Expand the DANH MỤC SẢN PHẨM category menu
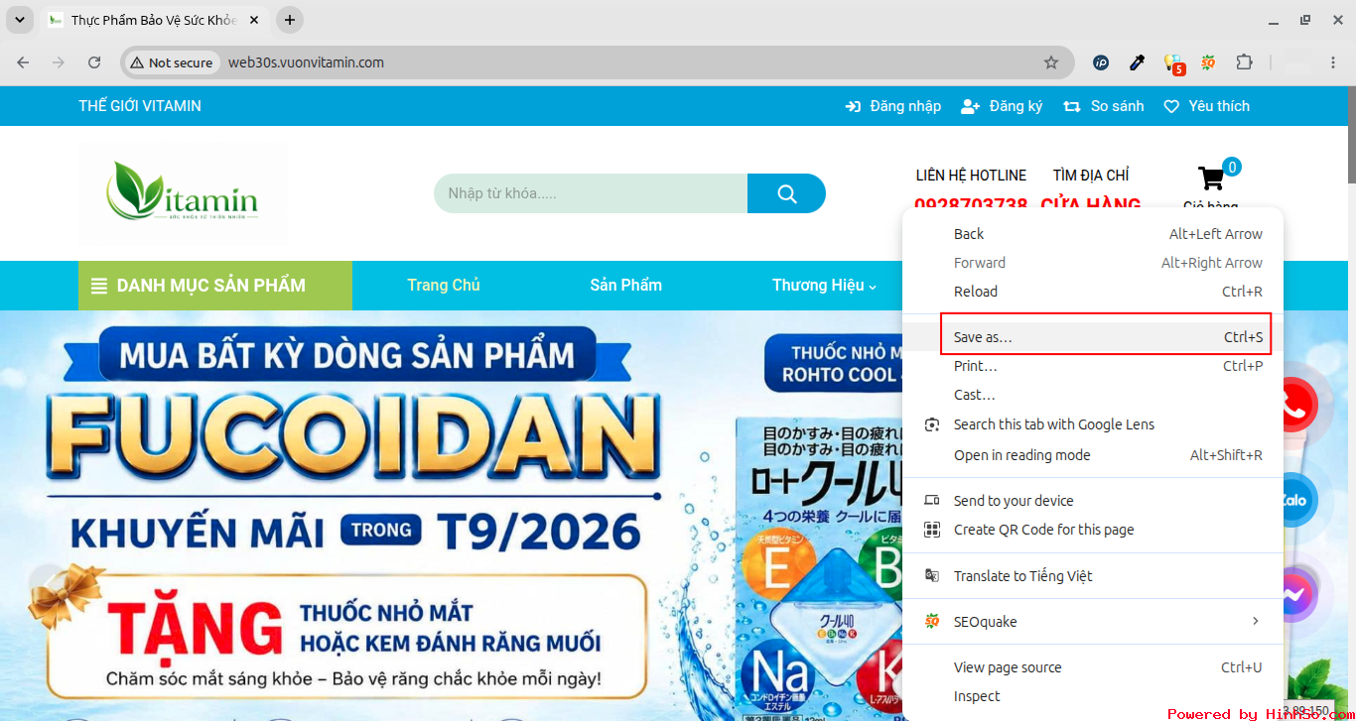The height and width of the screenshot is (721, 1356). [x=215, y=286]
